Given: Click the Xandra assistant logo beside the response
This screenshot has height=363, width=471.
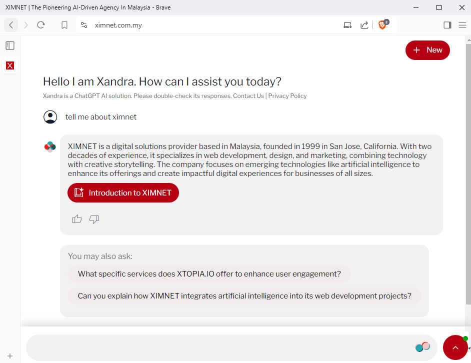Looking at the screenshot, I should (x=50, y=147).
